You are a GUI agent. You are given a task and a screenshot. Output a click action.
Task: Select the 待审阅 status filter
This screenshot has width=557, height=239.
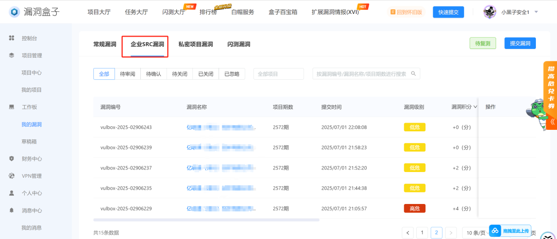tap(127, 74)
